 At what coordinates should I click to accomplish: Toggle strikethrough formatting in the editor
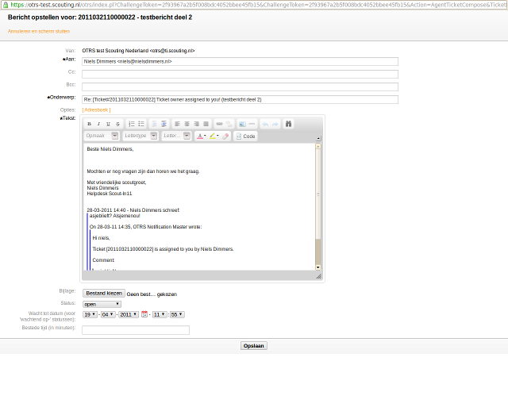coord(118,124)
